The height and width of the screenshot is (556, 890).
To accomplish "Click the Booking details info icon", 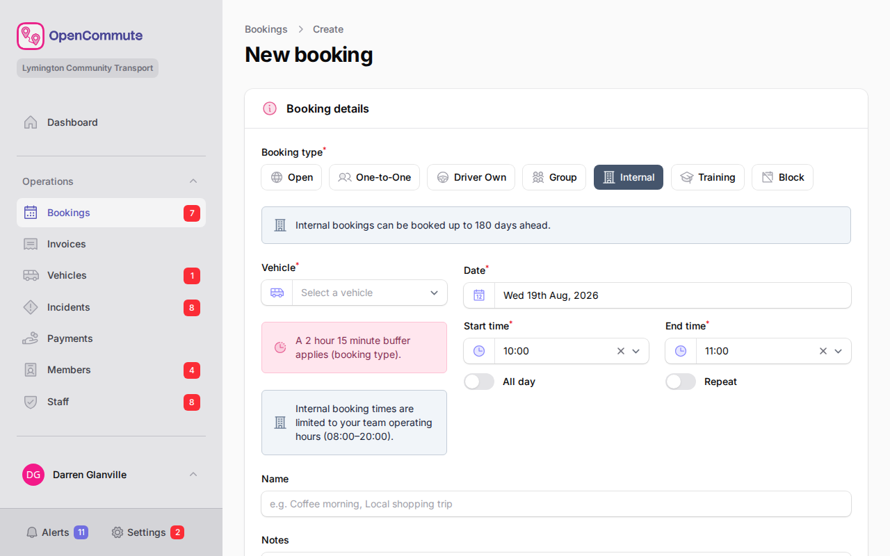I will tap(270, 108).
